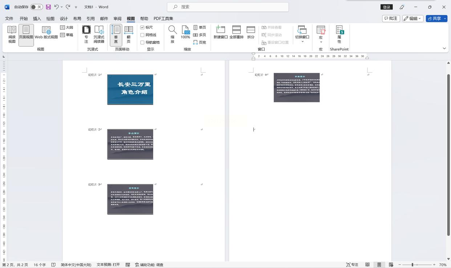Open Accessibility check (辅助功能: 调查)
The height and width of the screenshot is (268, 451).
149,265
